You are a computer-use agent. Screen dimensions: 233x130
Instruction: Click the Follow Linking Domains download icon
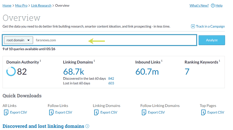144,112
